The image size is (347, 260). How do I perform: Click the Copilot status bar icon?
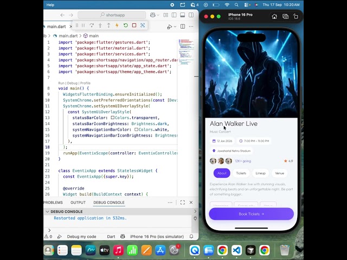[x=123, y=236]
